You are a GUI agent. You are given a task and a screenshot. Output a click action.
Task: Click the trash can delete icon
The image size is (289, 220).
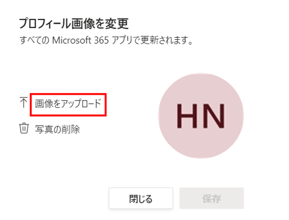click(x=24, y=128)
